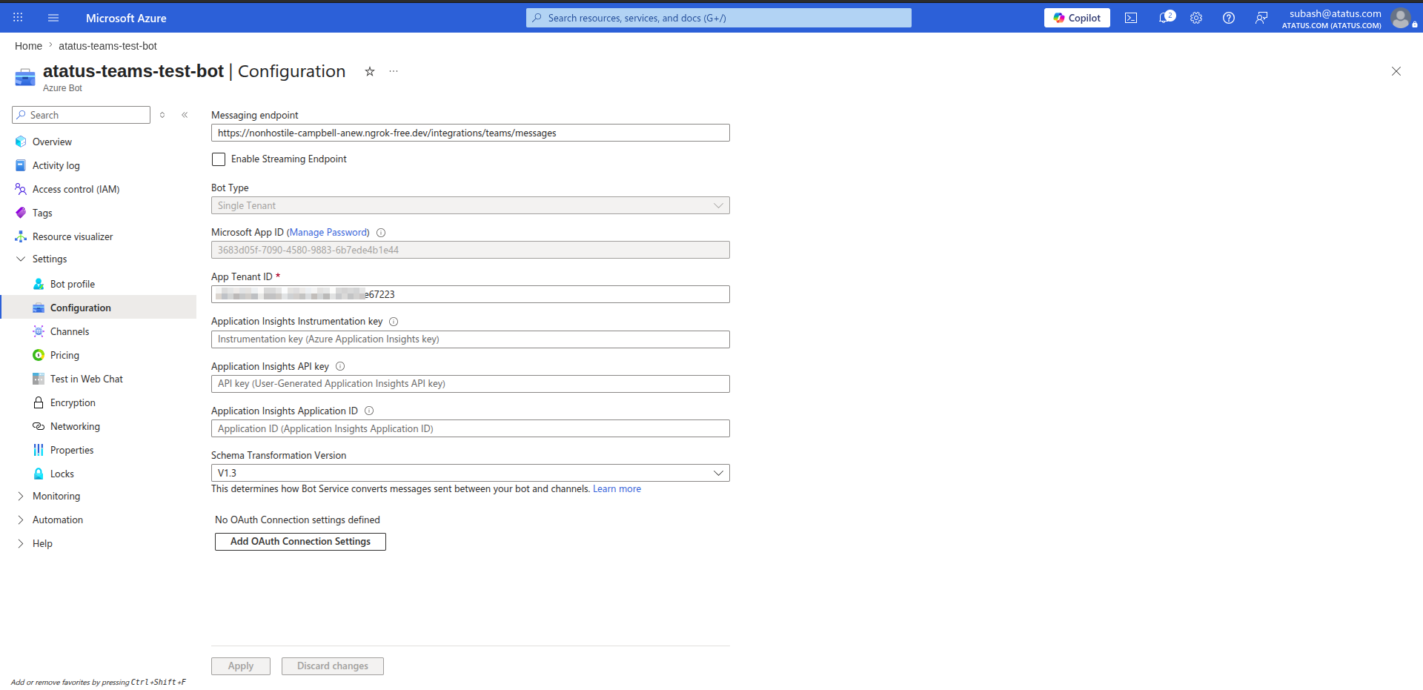Click the Microsoft Azure home title
The height and width of the screenshot is (690, 1423).
(x=126, y=18)
